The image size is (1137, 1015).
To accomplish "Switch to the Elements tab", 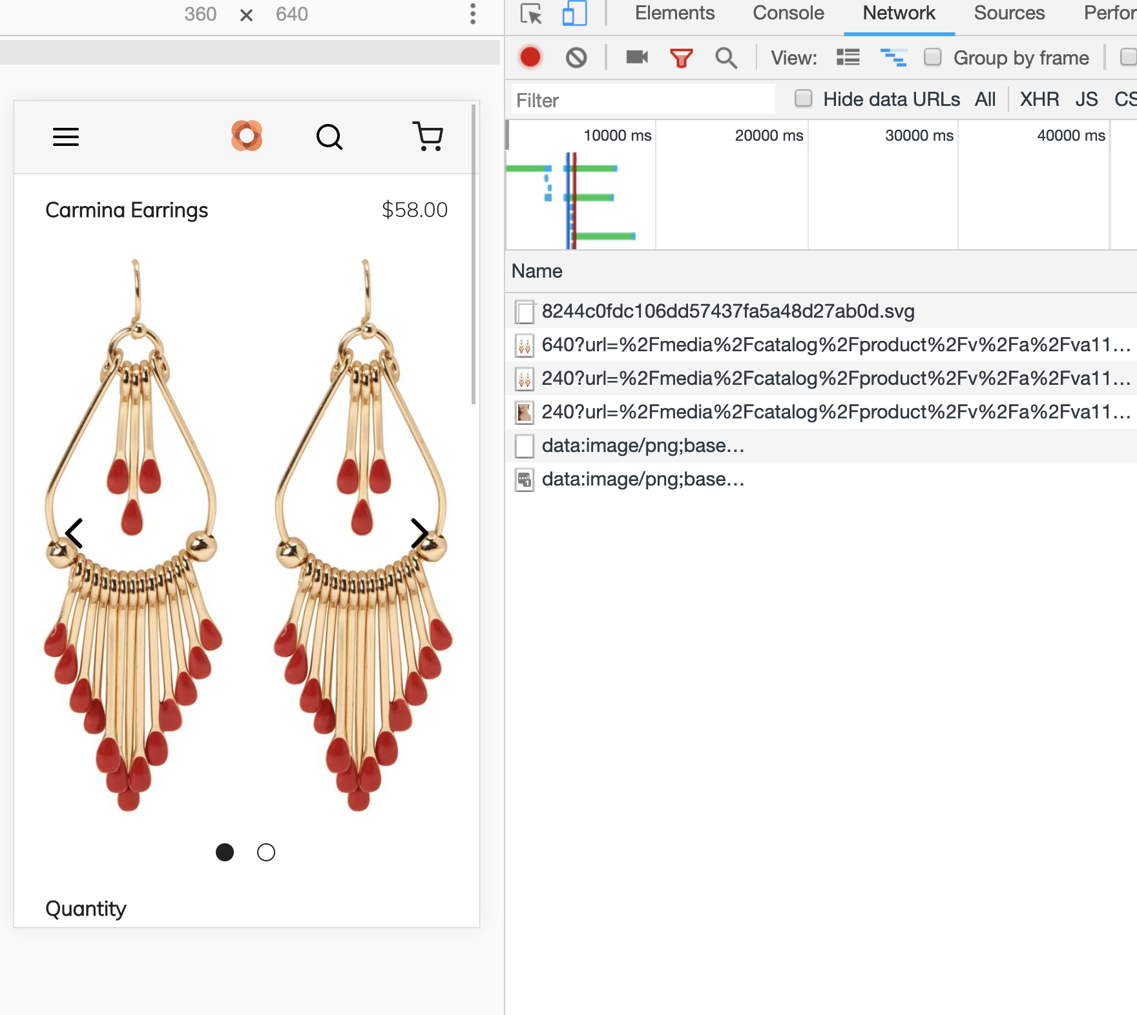I will pos(674,14).
